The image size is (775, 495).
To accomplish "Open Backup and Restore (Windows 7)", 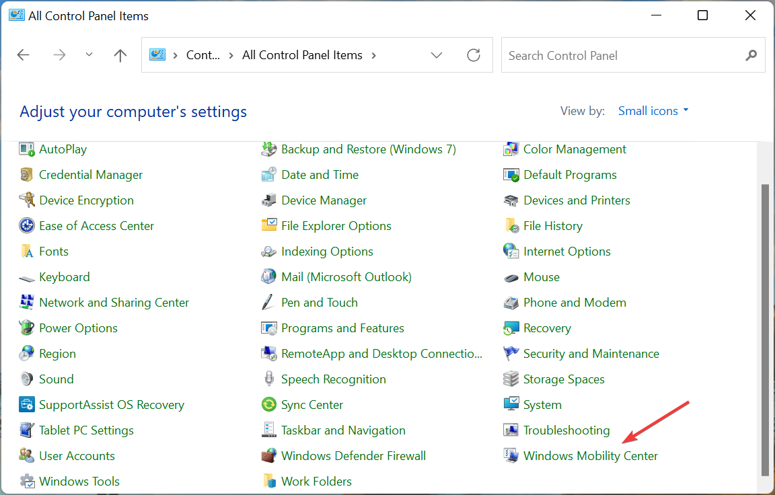I will (368, 149).
